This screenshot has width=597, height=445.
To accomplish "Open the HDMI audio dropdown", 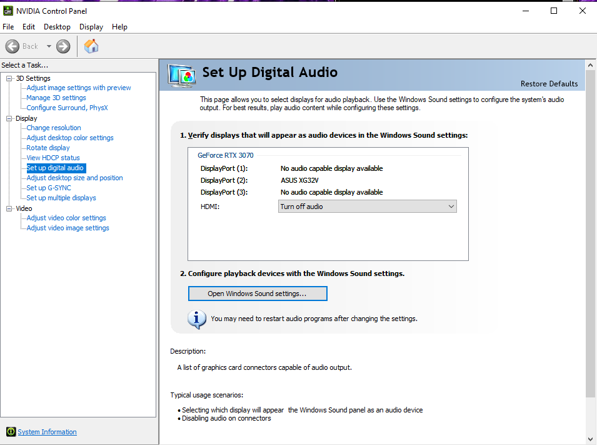I will [x=368, y=207].
